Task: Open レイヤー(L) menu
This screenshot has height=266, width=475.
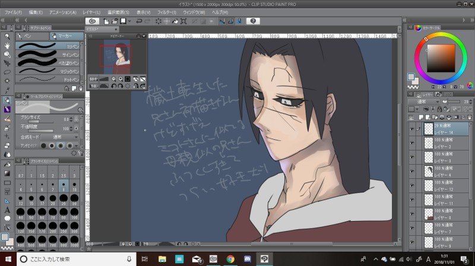Action: pos(91,12)
